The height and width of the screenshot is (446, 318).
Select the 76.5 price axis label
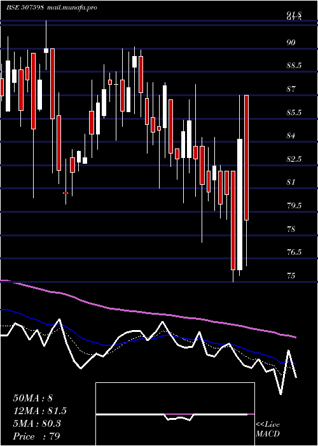(294, 252)
